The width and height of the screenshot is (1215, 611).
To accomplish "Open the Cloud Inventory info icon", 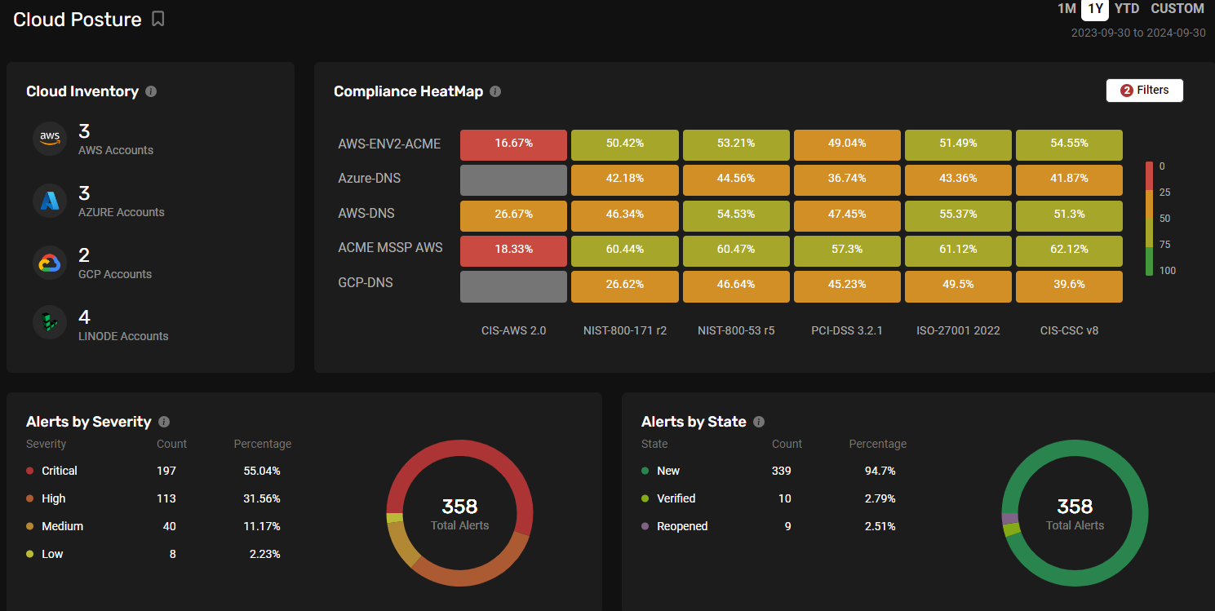I will (x=151, y=91).
